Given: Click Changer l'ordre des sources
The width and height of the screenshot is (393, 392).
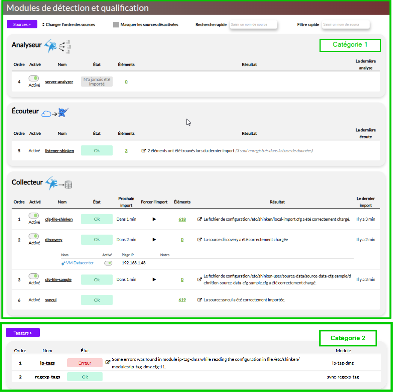Looking at the screenshot, I should click(68, 25).
